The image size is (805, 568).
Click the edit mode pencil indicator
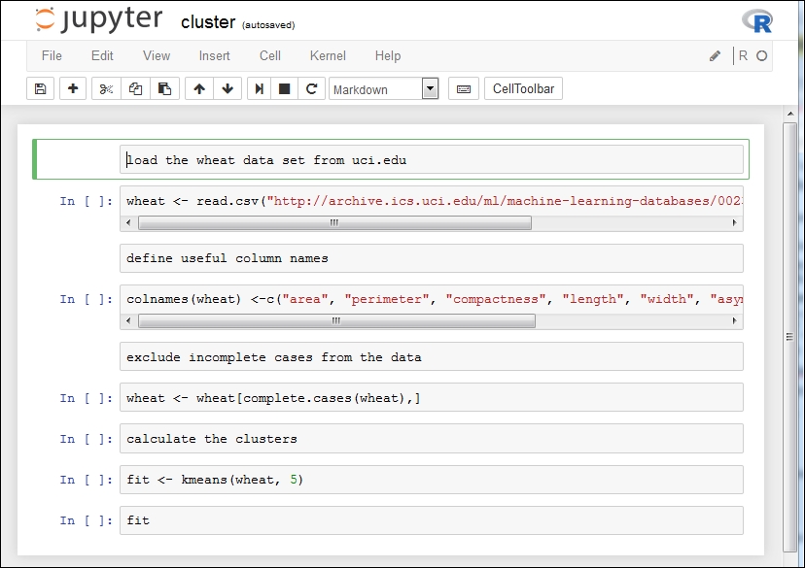[x=716, y=56]
